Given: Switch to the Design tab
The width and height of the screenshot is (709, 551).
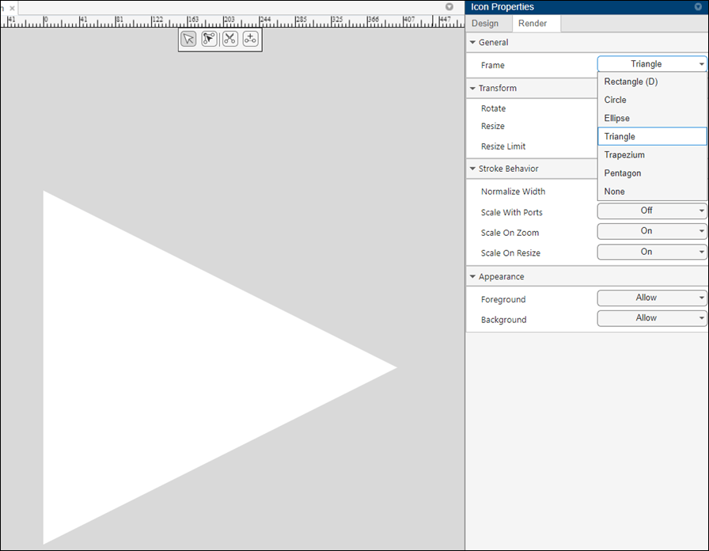Looking at the screenshot, I should point(485,23).
